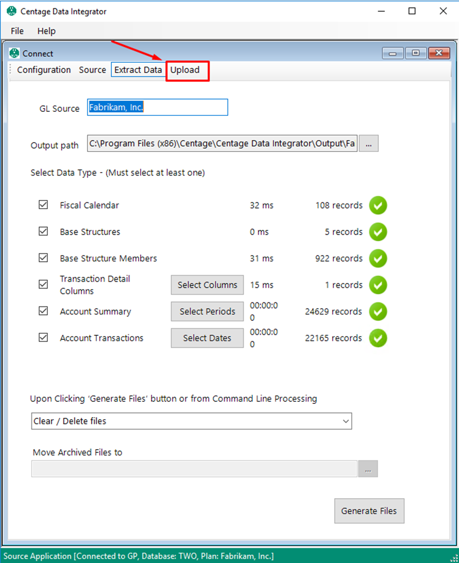Image resolution: width=459 pixels, height=563 pixels.
Task: Go to the Upload tab
Action: (x=185, y=70)
